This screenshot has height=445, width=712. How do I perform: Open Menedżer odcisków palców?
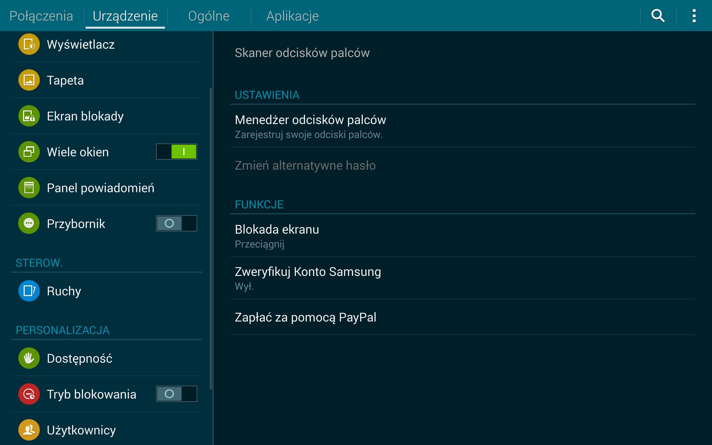tap(463, 126)
